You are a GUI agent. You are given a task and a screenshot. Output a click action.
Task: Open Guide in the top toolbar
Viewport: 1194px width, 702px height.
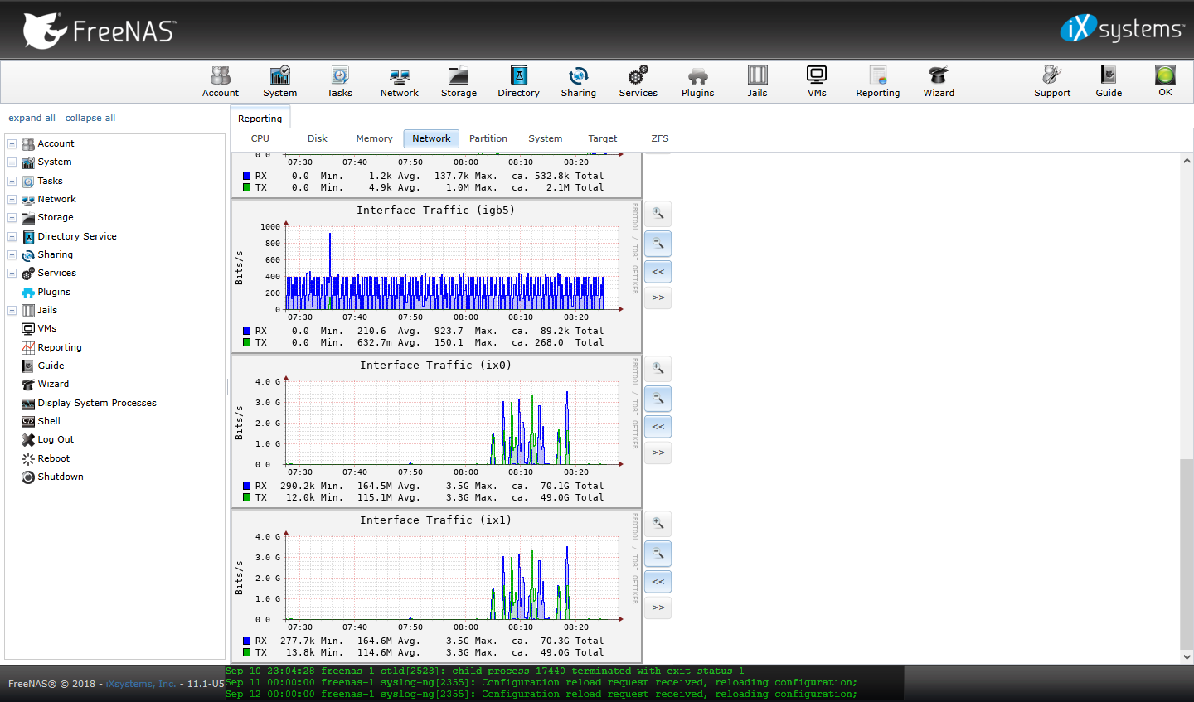pyautogui.click(x=1109, y=81)
